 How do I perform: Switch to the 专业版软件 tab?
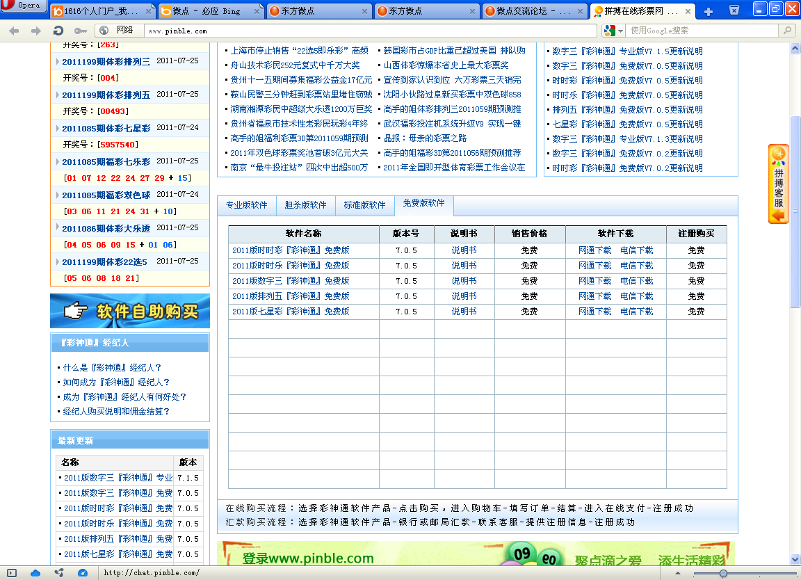pos(247,205)
